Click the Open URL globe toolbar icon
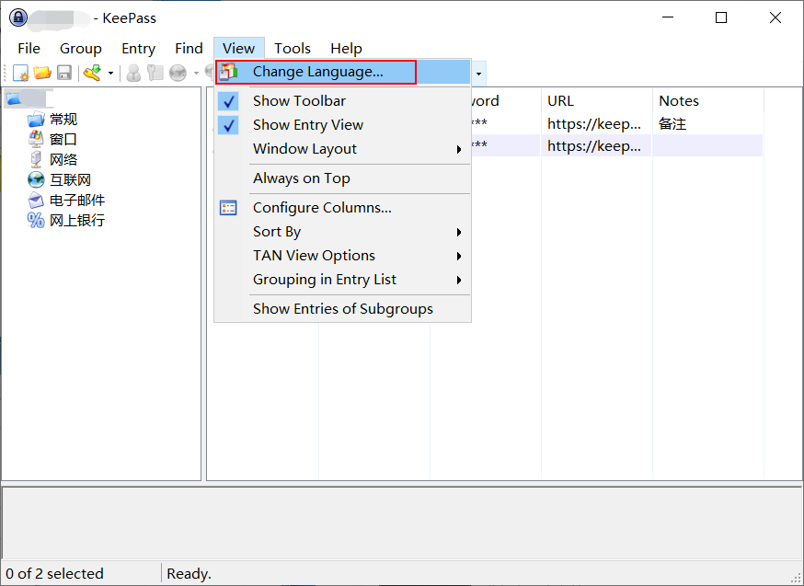The image size is (804, 586). 178,73
